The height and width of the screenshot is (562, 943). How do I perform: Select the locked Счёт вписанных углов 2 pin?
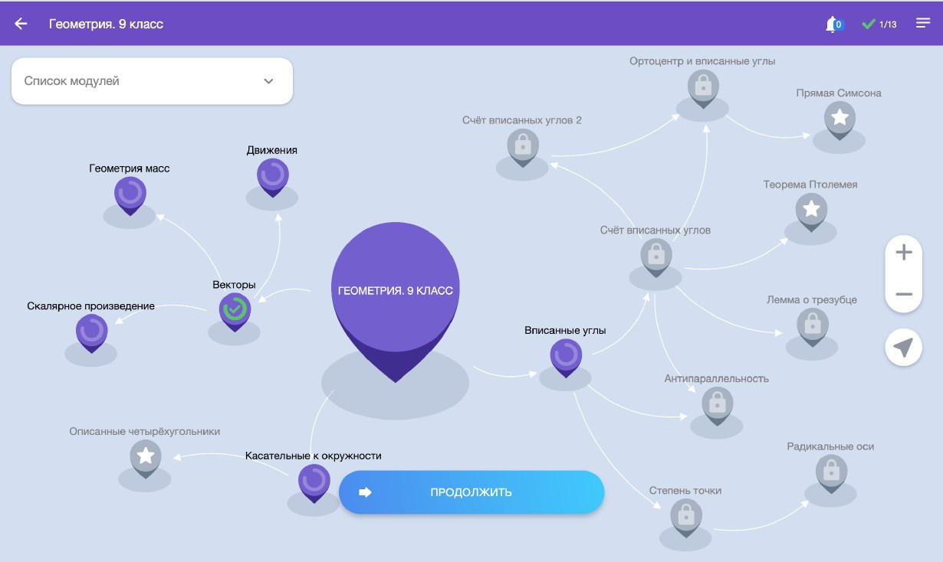(x=522, y=149)
